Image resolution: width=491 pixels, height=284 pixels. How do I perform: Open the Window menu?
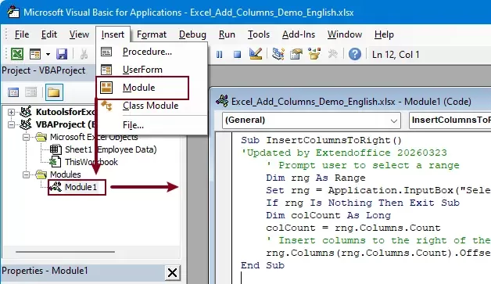(x=345, y=34)
